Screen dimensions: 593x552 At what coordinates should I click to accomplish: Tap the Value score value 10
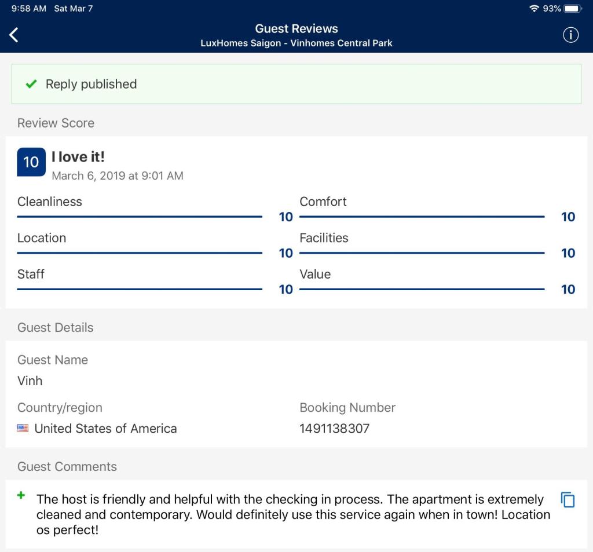pos(568,290)
